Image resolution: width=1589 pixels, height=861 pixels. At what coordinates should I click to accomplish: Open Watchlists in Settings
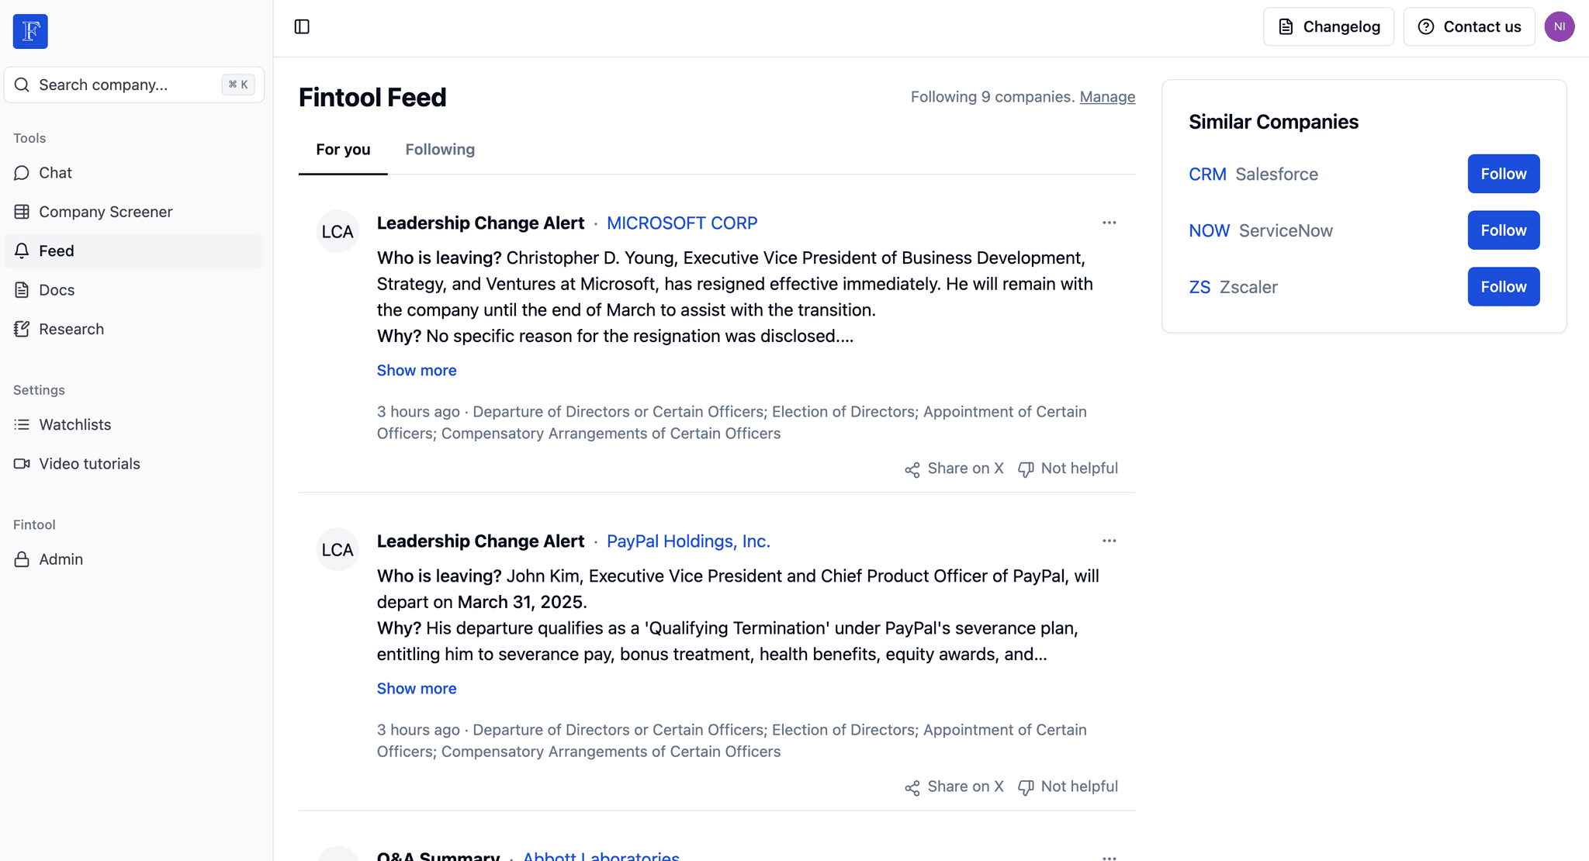point(75,424)
